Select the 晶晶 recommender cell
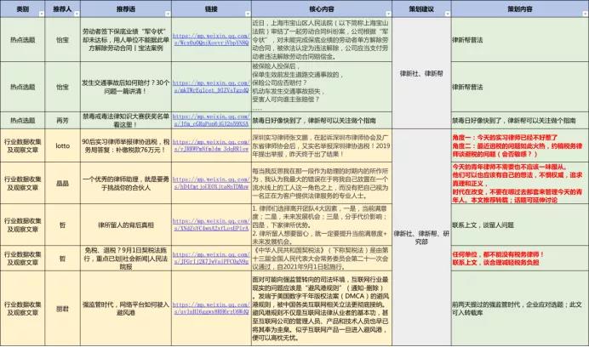Viewport: 589px width, 347px height. click(62, 183)
